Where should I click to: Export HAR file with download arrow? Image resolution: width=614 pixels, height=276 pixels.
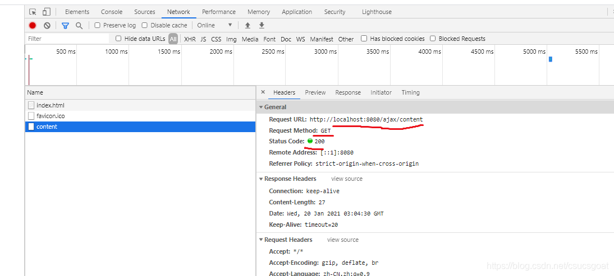pos(262,25)
